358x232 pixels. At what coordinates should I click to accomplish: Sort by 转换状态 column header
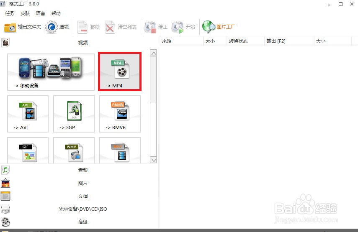(x=246, y=41)
